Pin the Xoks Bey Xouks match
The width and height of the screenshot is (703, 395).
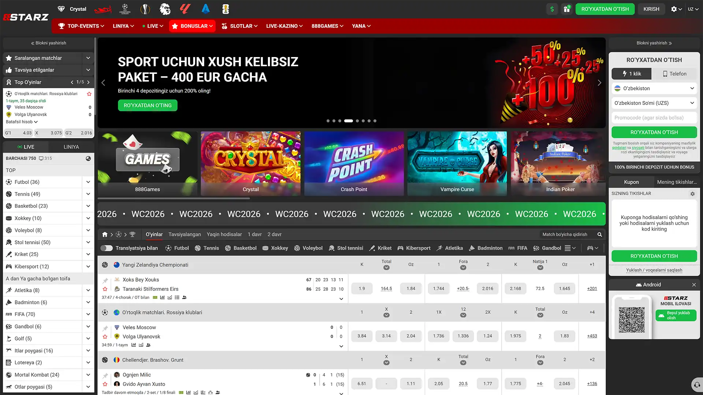pos(105,281)
